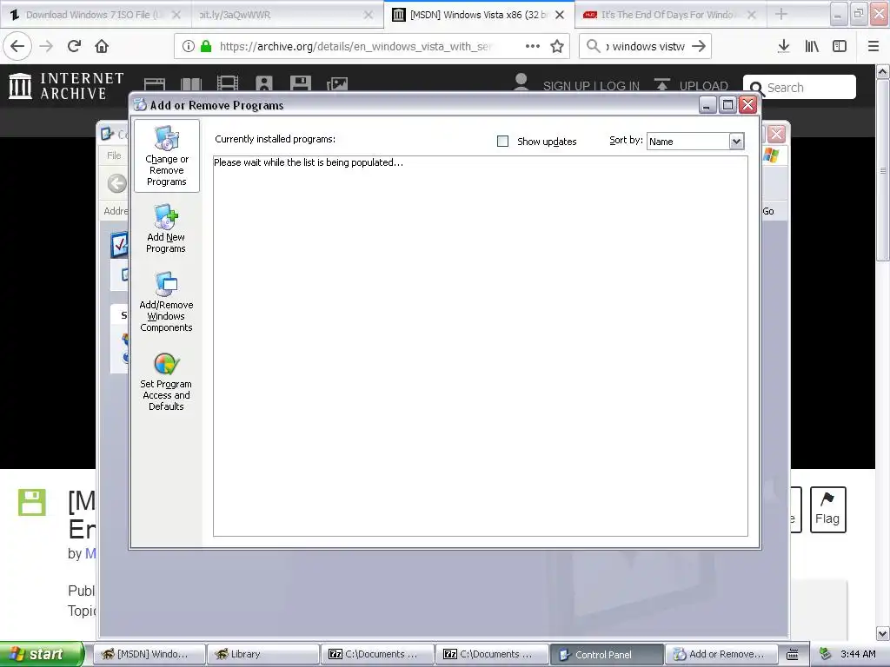Click the green floppy software icon

coord(32,502)
